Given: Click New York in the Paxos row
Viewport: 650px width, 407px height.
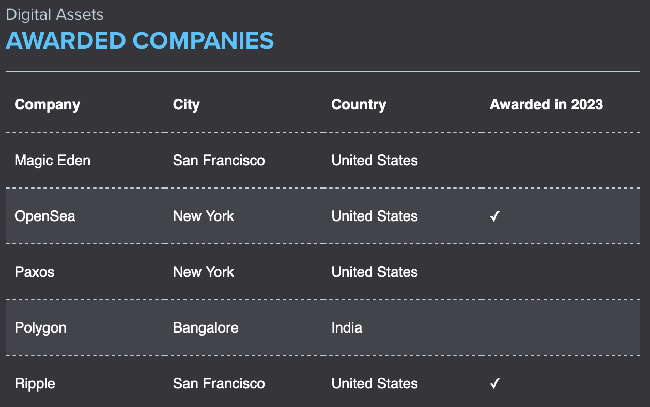Looking at the screenshot, I should pos(204,272).
